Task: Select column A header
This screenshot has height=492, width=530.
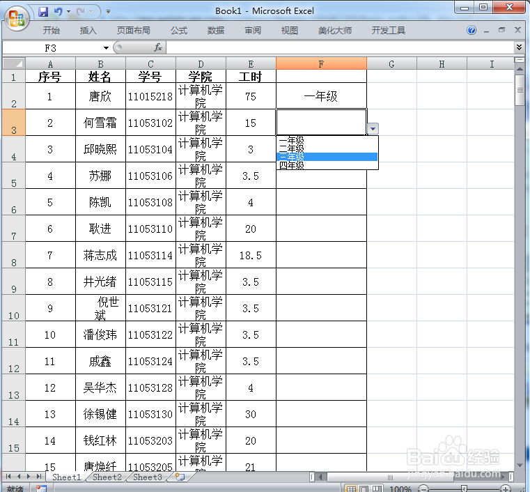Action: [50, 63]
